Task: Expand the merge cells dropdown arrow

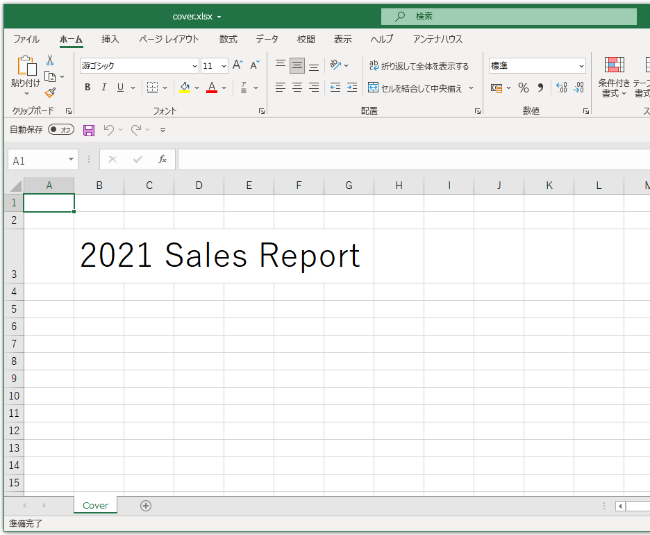Action: (x=471, y=88)
